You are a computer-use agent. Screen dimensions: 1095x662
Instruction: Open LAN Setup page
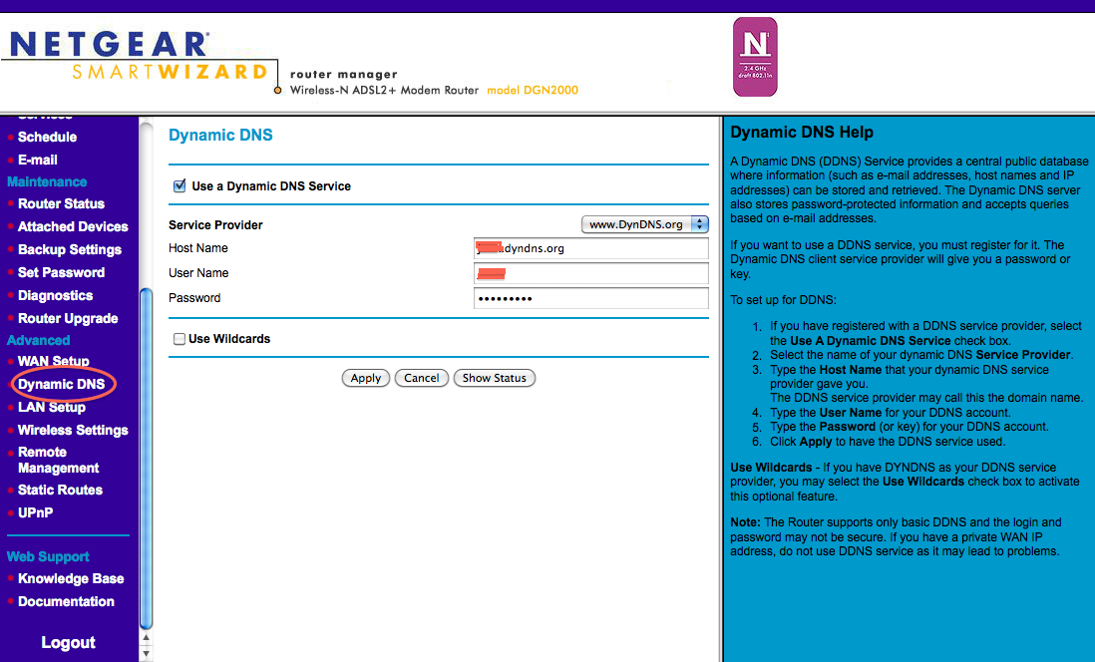point(52,407)
